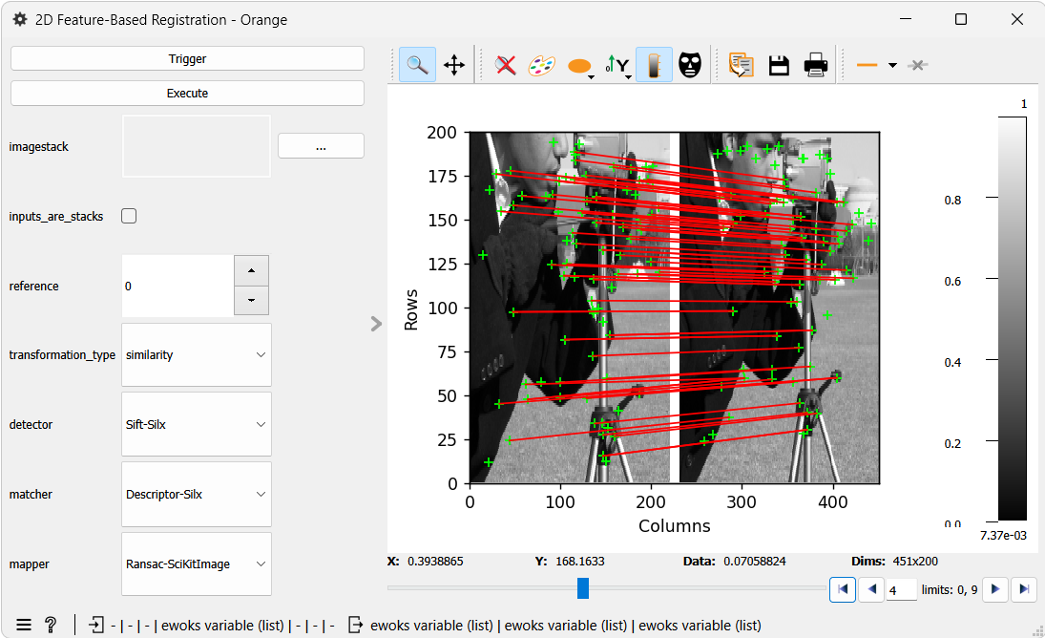Image resolution: width=1045 pixels, height=638 pixels.
Task: Click the Columns axis label
Action: point(675,526)
